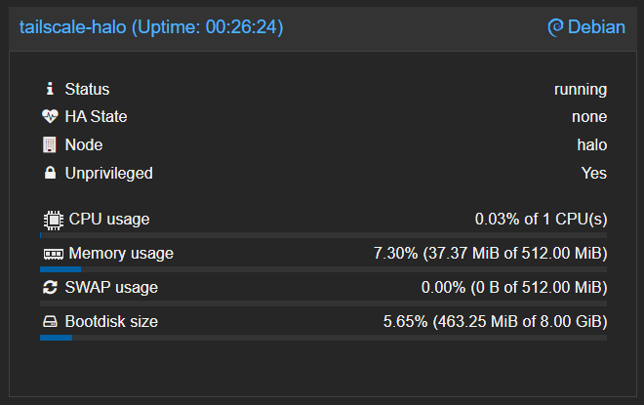
Task: Click the tailscale-halo uptime title
Action: [x=151, y=27]
